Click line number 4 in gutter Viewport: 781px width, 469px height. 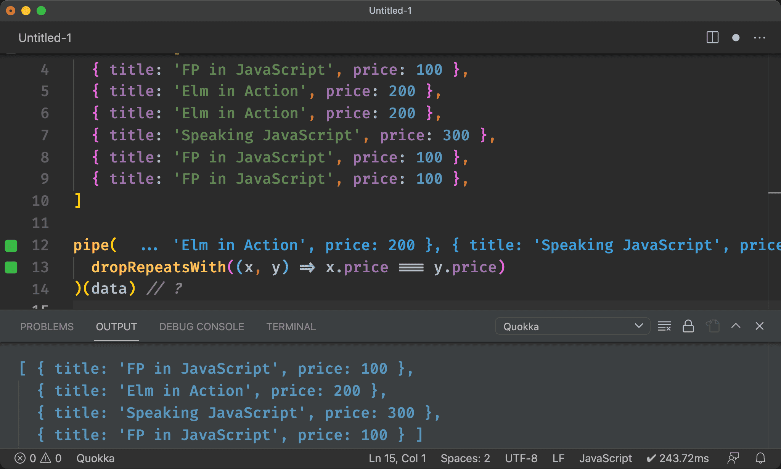click(45, 70)
